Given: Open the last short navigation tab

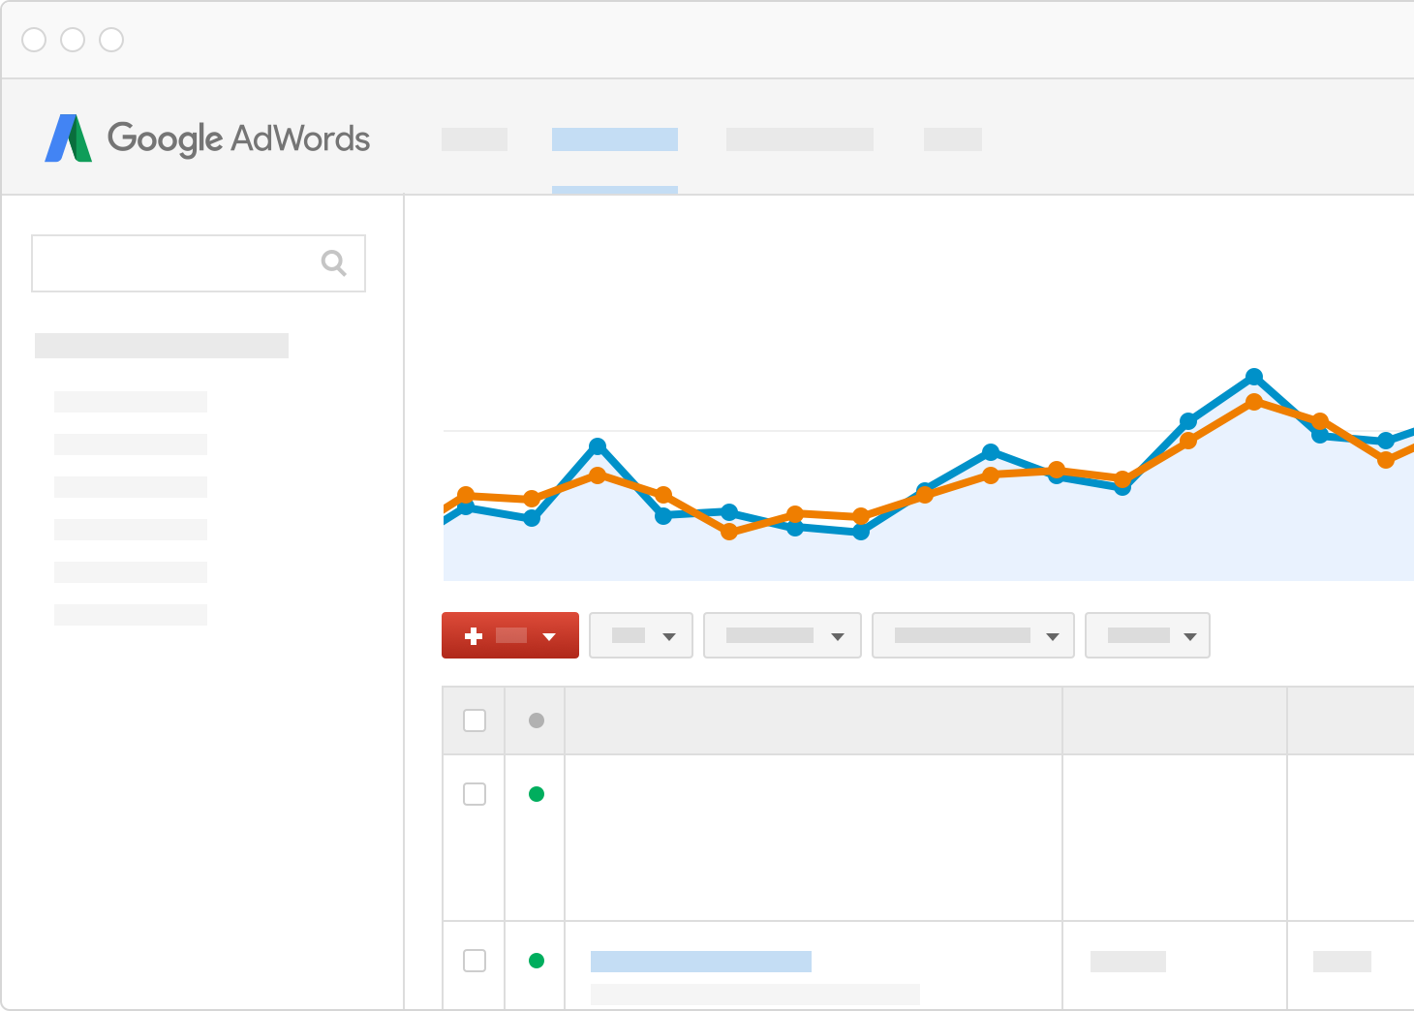Looking at the screenshot, I should 953,139.
